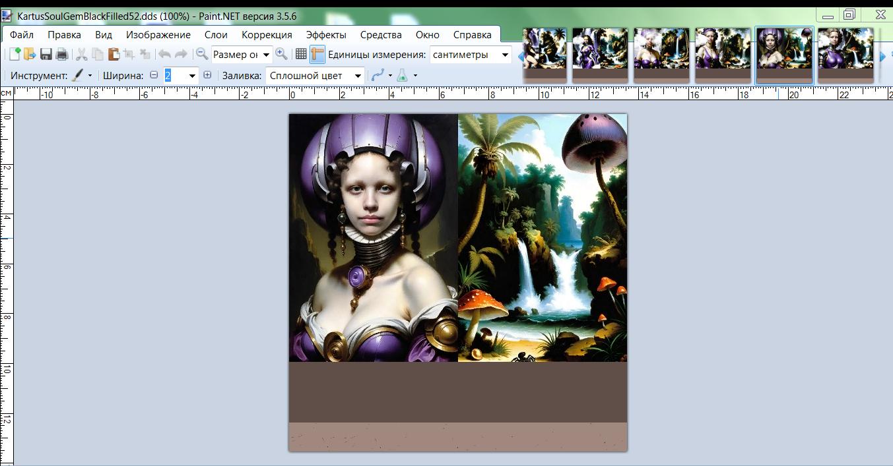Open the antialiasing mode dropdown arrow

point(390,76)
